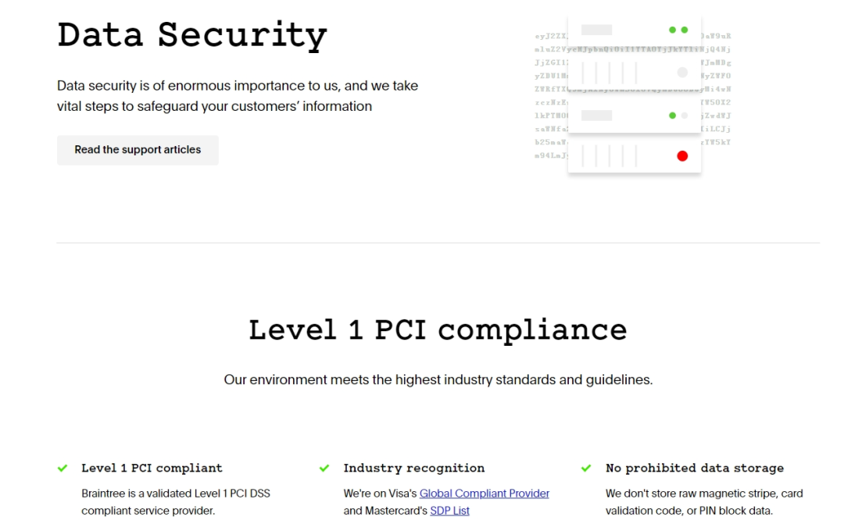
Task: Select the Industry recognition feature title
Action: pyautogui.click(x=413, y=469)
